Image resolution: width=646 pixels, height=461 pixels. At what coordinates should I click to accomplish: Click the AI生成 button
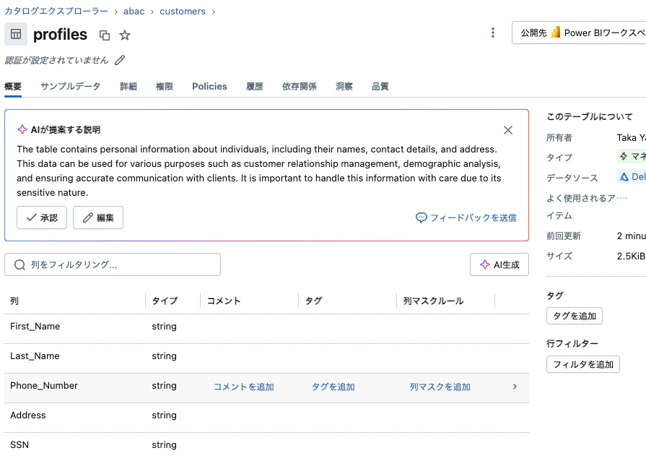pyautogui.click(x=499, y=264)
